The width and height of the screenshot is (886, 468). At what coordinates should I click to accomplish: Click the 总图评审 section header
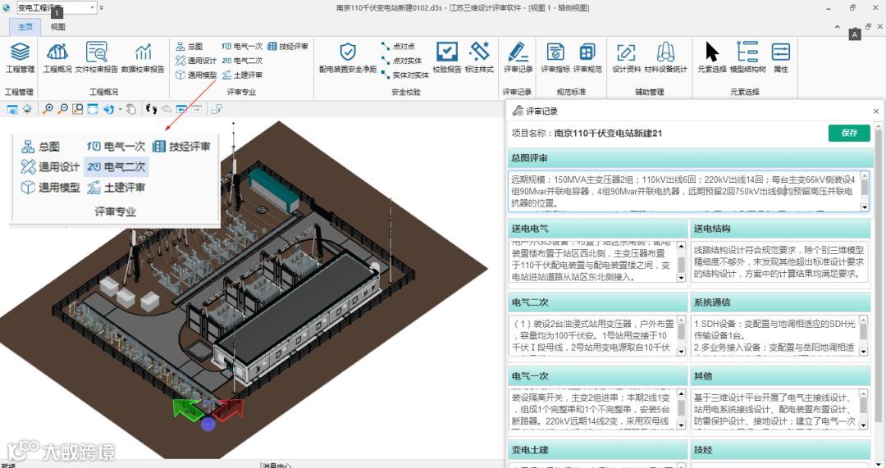coord(691,159)
